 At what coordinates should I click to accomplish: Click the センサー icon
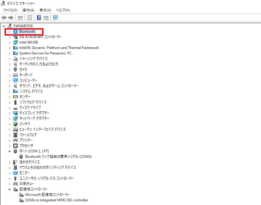click(15, 97)
